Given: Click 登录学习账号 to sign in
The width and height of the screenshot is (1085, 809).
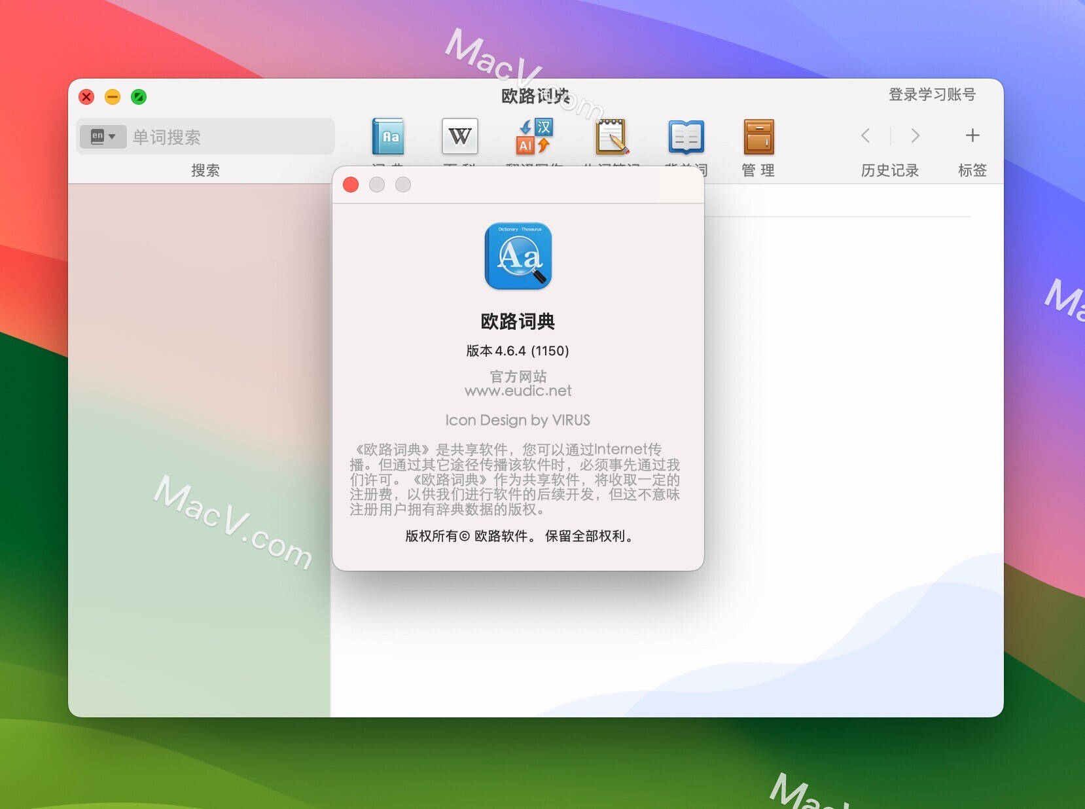Looking at the screenshot, I should [931, 95].
